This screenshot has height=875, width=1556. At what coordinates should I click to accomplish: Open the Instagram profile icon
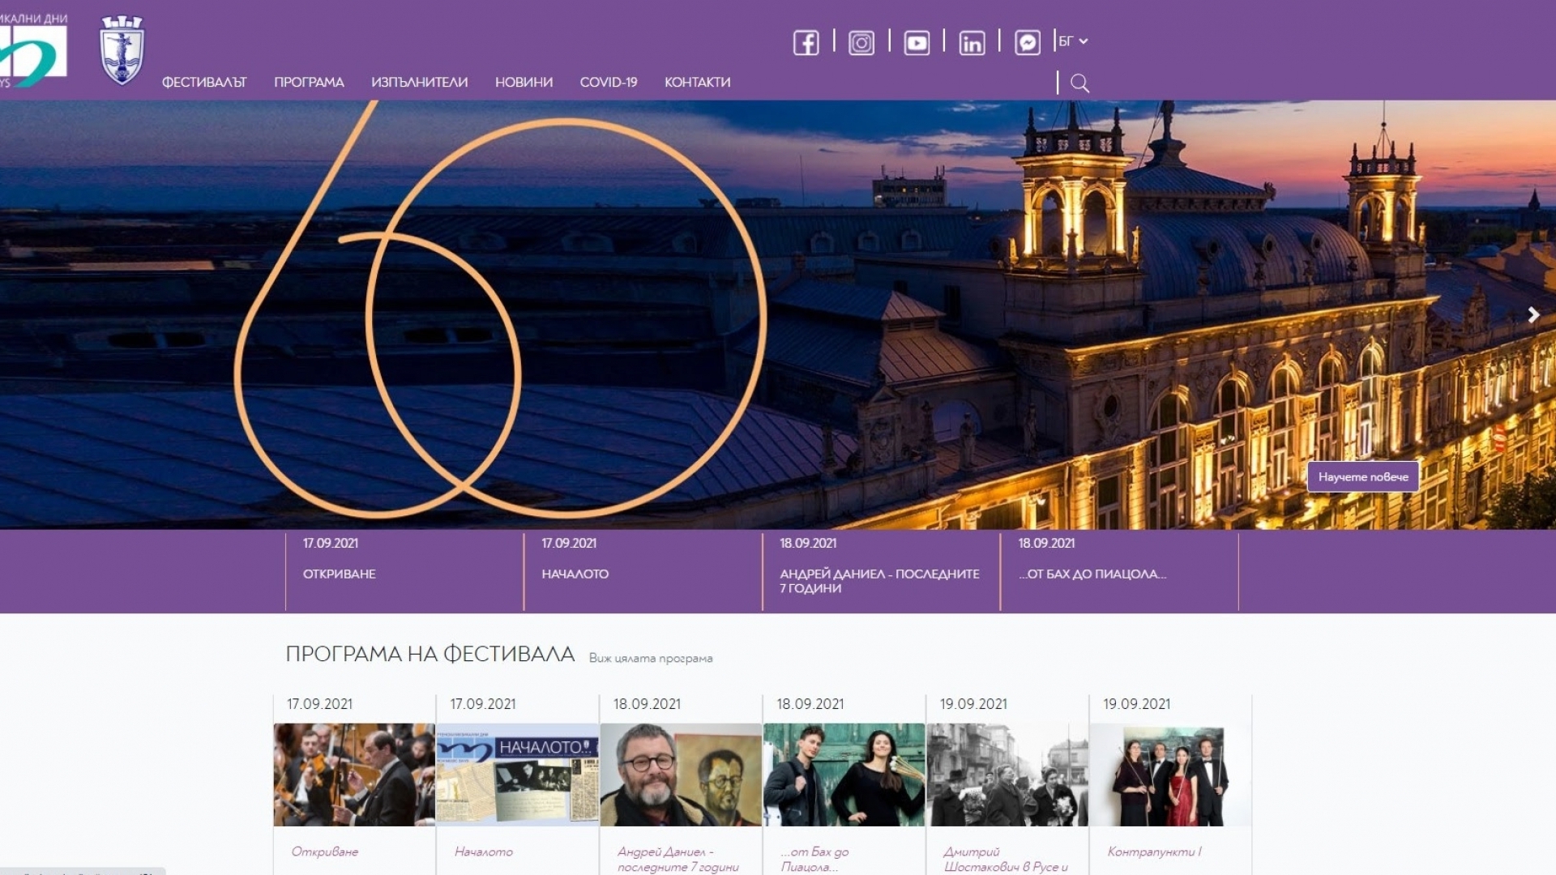point(861,42)
